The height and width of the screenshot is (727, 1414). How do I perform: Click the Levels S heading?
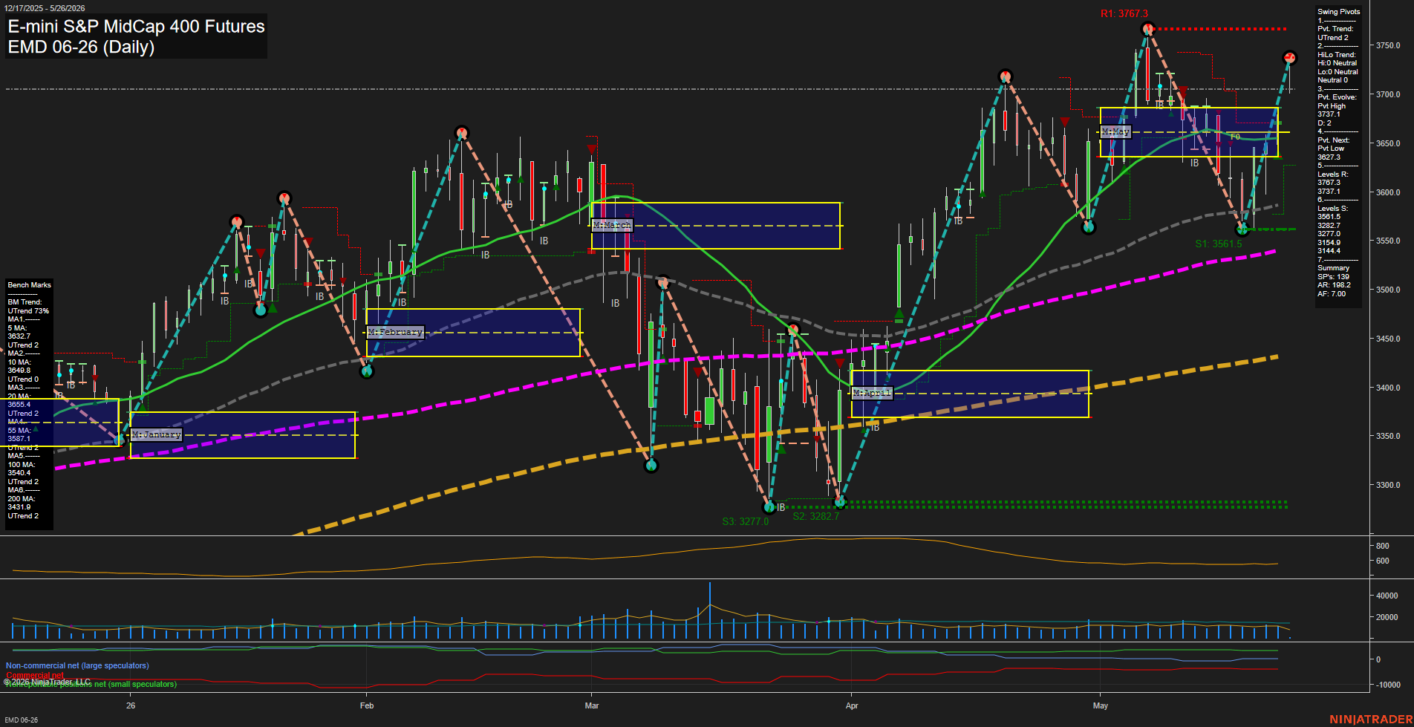[1333, 209]
